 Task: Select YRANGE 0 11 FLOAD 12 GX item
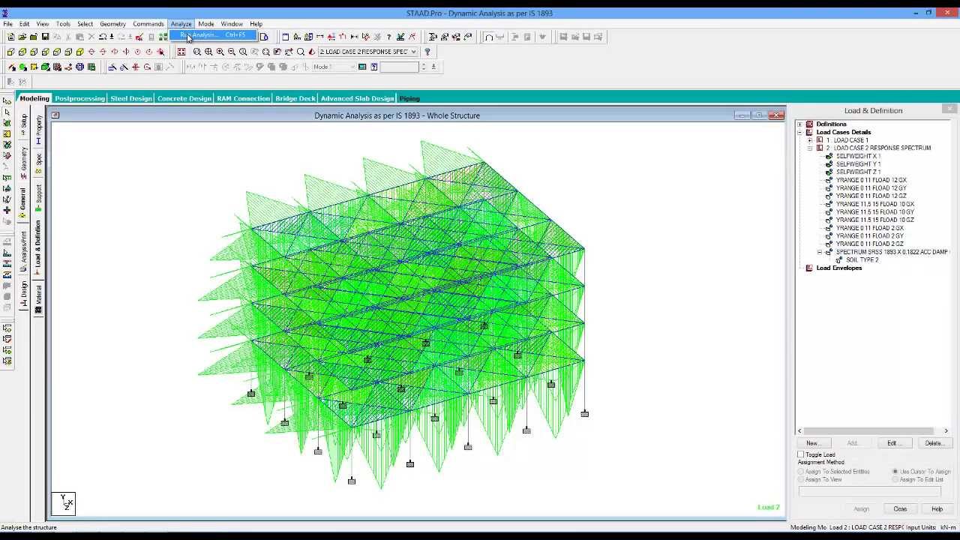tap(871, 180)
